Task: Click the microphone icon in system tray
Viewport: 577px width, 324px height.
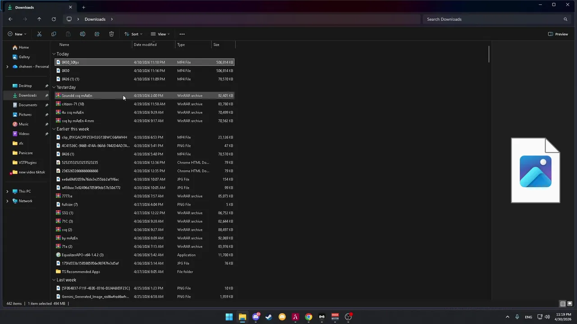Action: pos(517,317)
